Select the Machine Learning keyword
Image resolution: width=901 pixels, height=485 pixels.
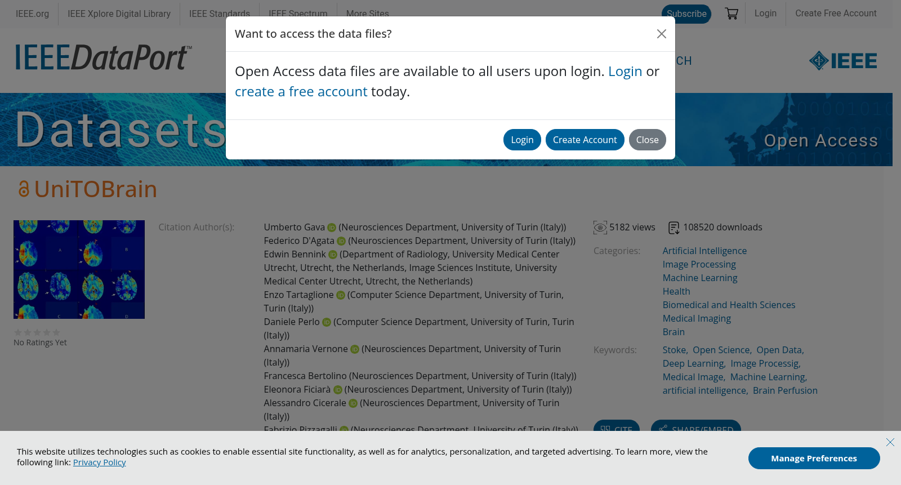pos(768,377)
